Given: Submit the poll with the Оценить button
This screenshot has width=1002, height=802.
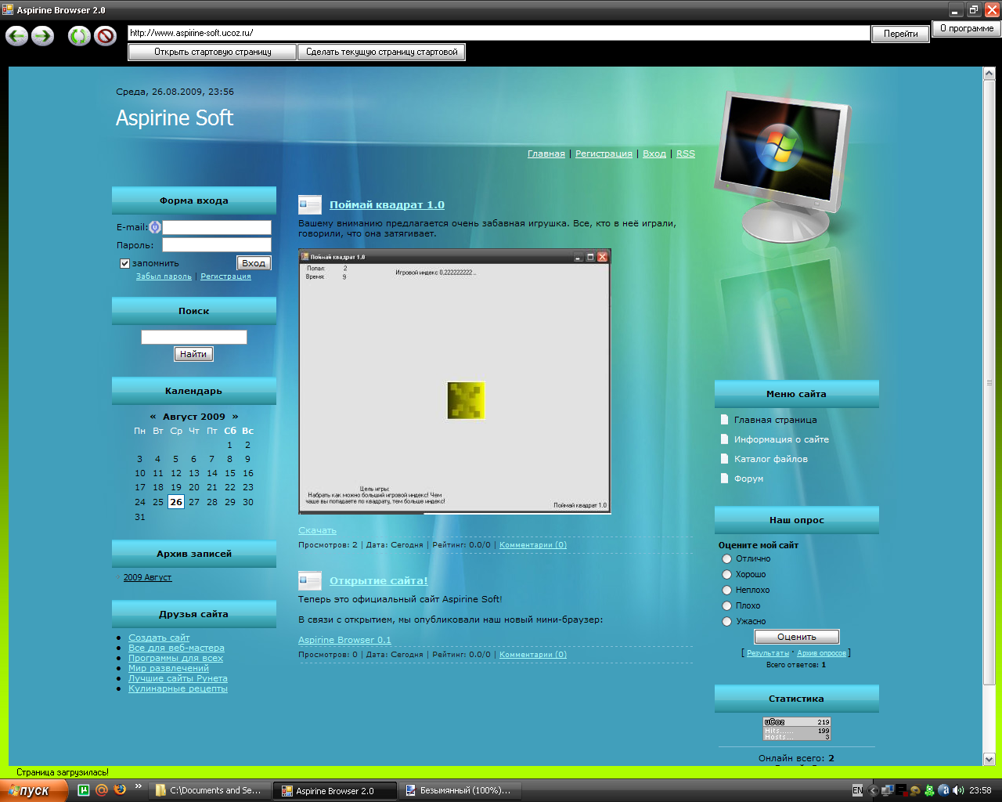Looking at the screenshot, I should (797, 637).
